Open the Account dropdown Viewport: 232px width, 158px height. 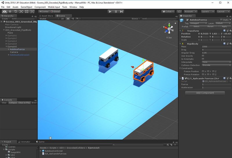[x=191, y=12]
